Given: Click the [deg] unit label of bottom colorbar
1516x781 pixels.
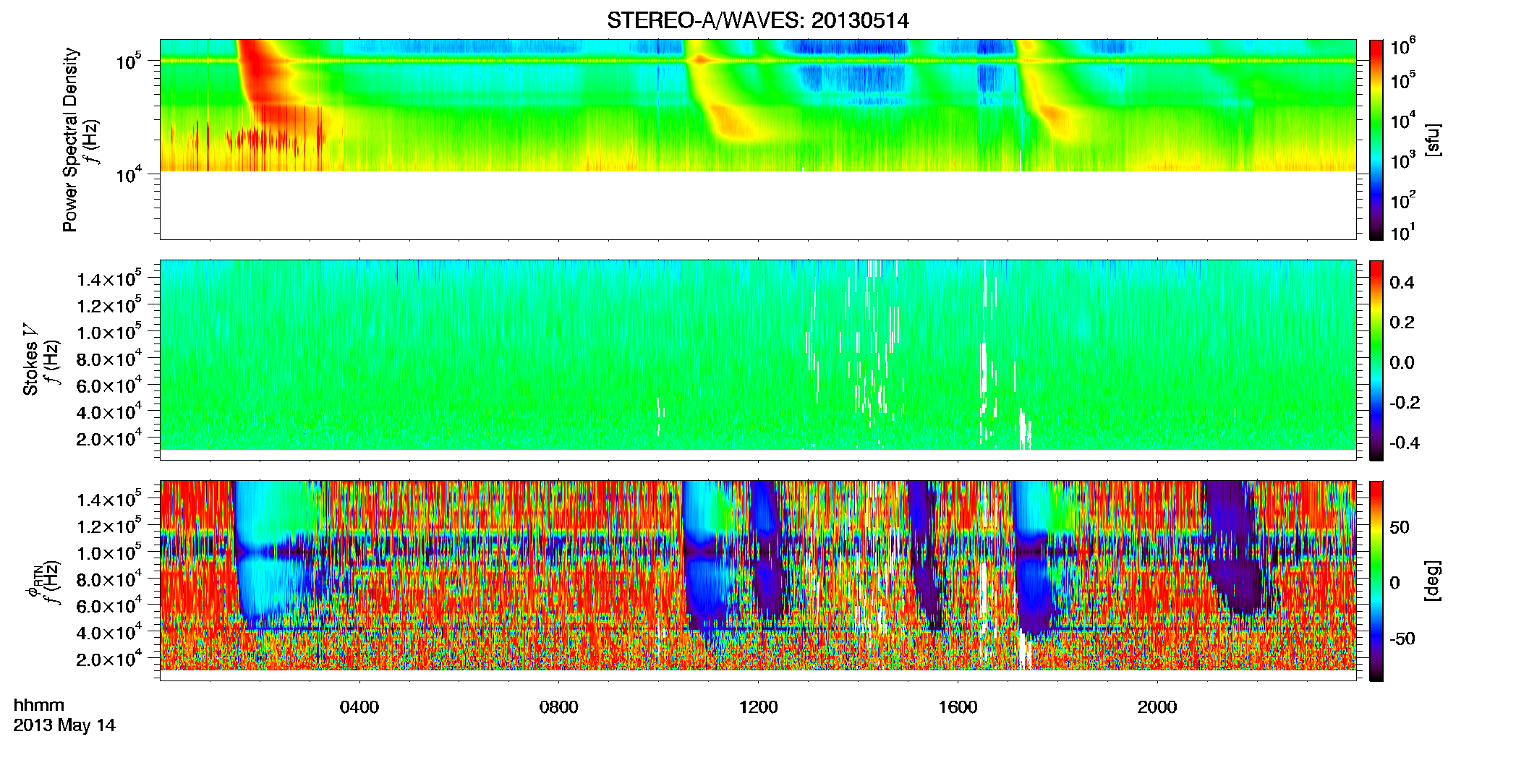Looking at the screenshot, I should tap(1433, 581).
